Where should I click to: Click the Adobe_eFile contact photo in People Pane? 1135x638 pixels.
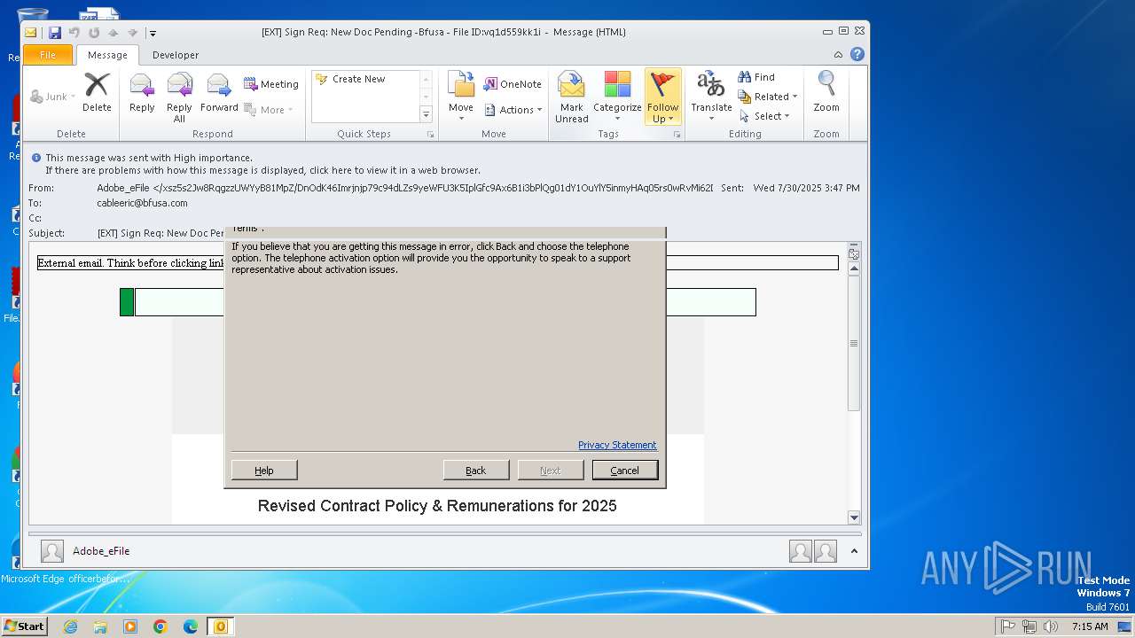[x=52, y=551]
